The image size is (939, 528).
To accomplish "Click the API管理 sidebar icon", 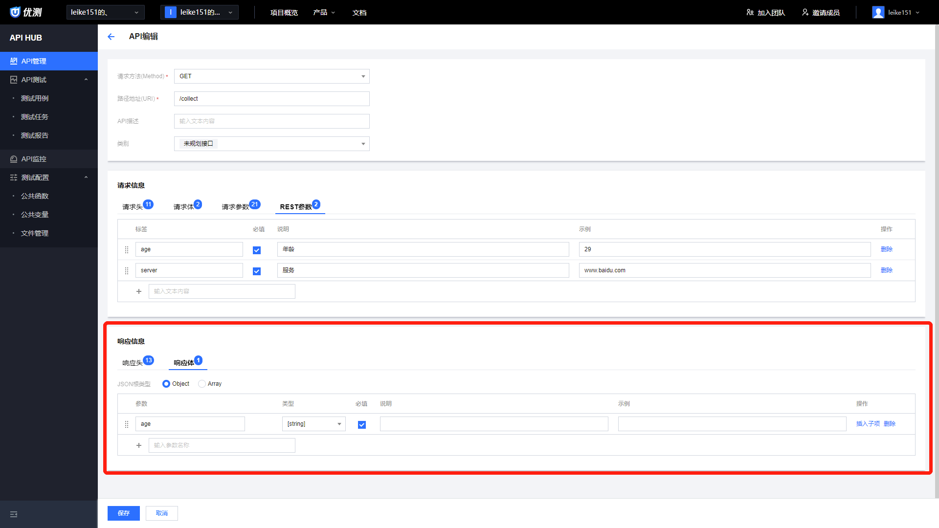I will [x=14, y=61].
